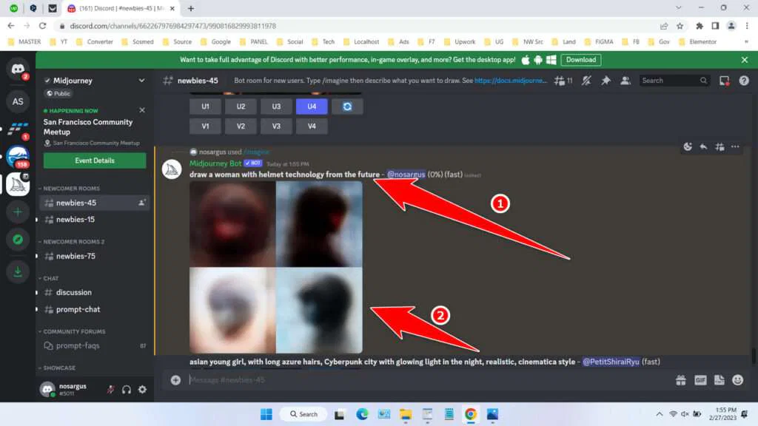758x426 pixels.
Task: Reply to the Midjourney Bot message
Action: (x=704, y=146)
